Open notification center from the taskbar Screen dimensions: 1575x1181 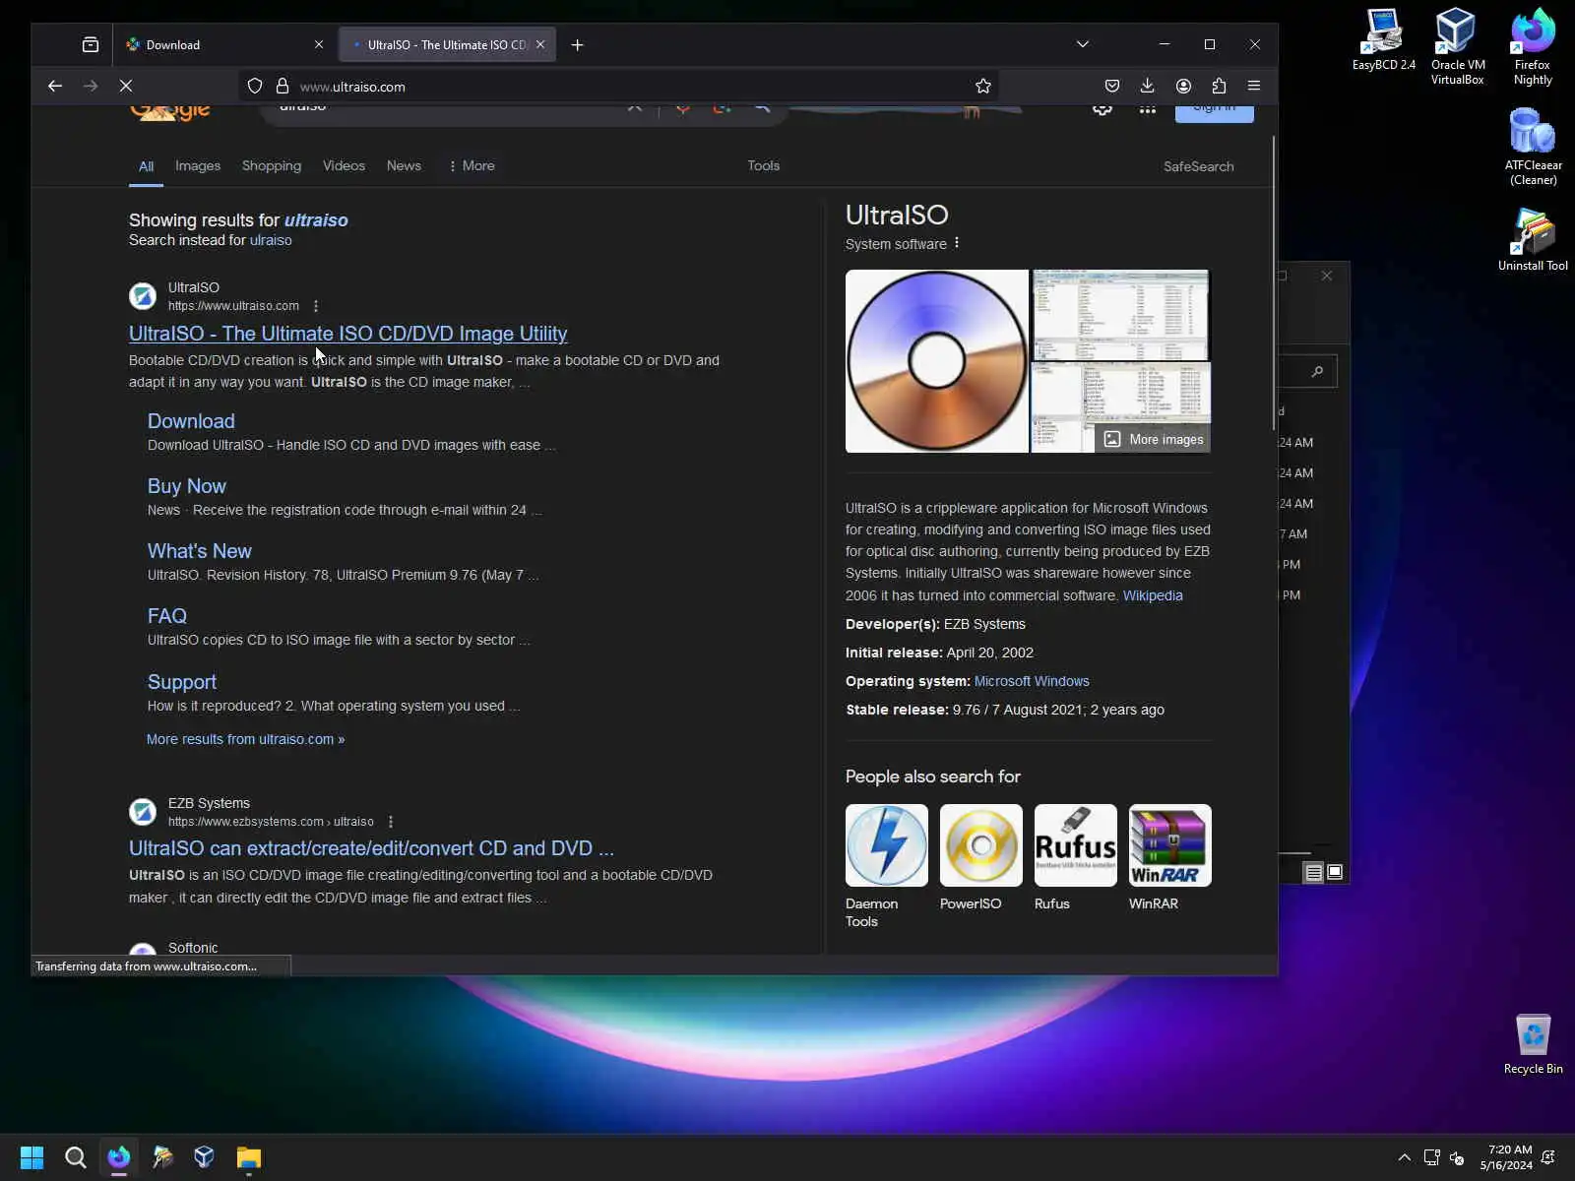[x=1548, y=1157]
